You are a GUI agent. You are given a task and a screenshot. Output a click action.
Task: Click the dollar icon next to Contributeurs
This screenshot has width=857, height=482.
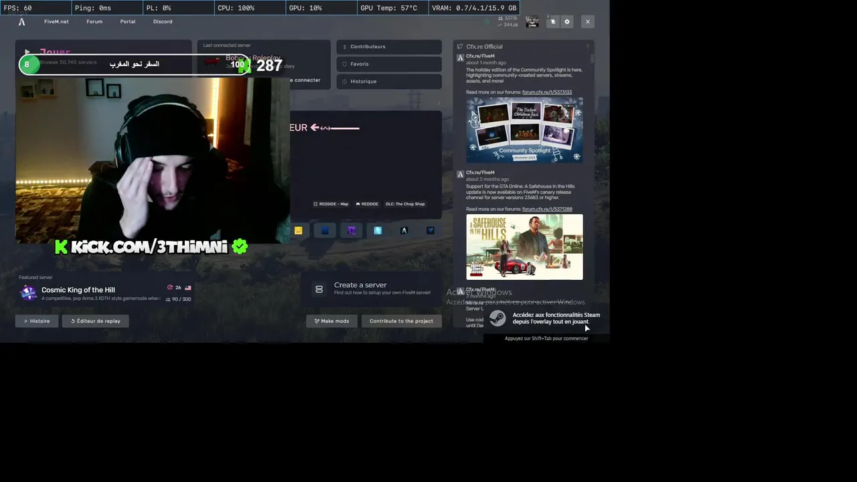click(x=345, y=47)
